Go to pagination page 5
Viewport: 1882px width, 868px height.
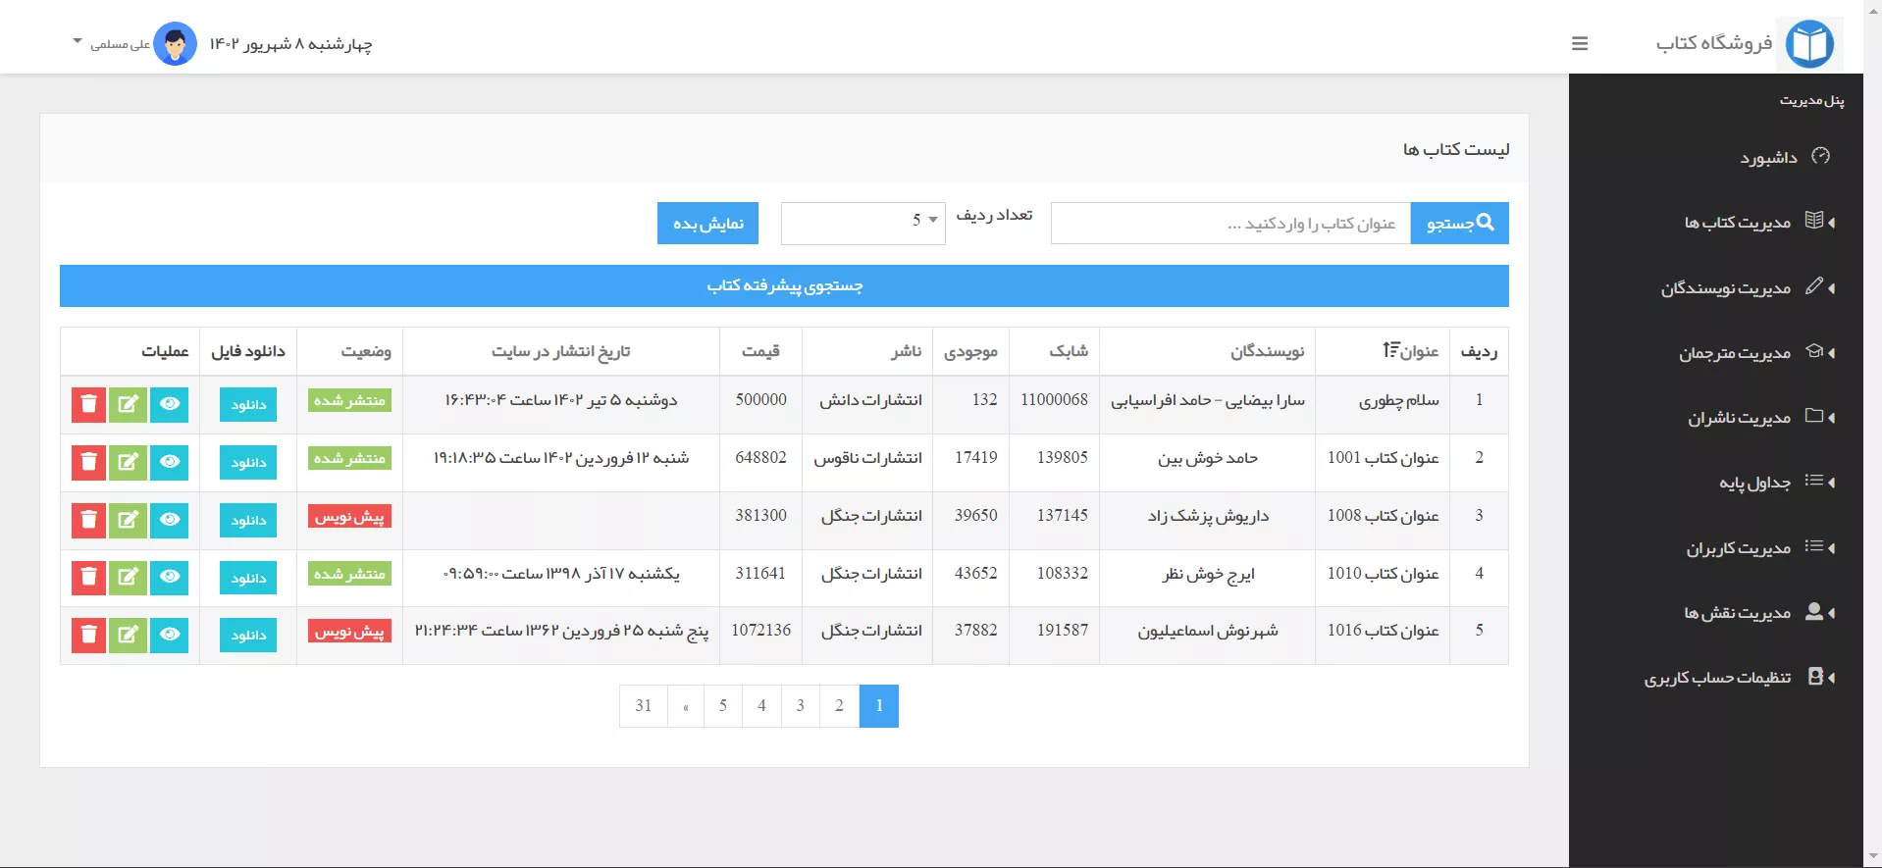tap(723, 706)
